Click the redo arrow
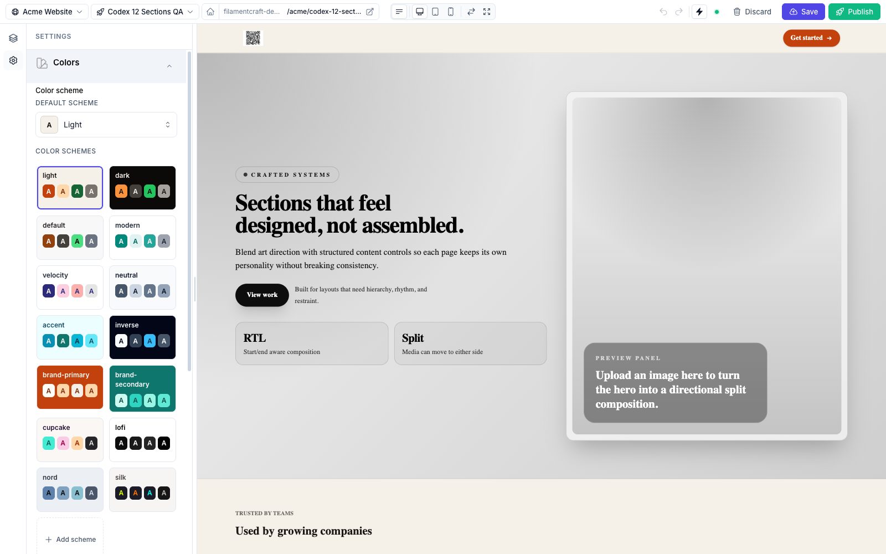 pos(679,12)
